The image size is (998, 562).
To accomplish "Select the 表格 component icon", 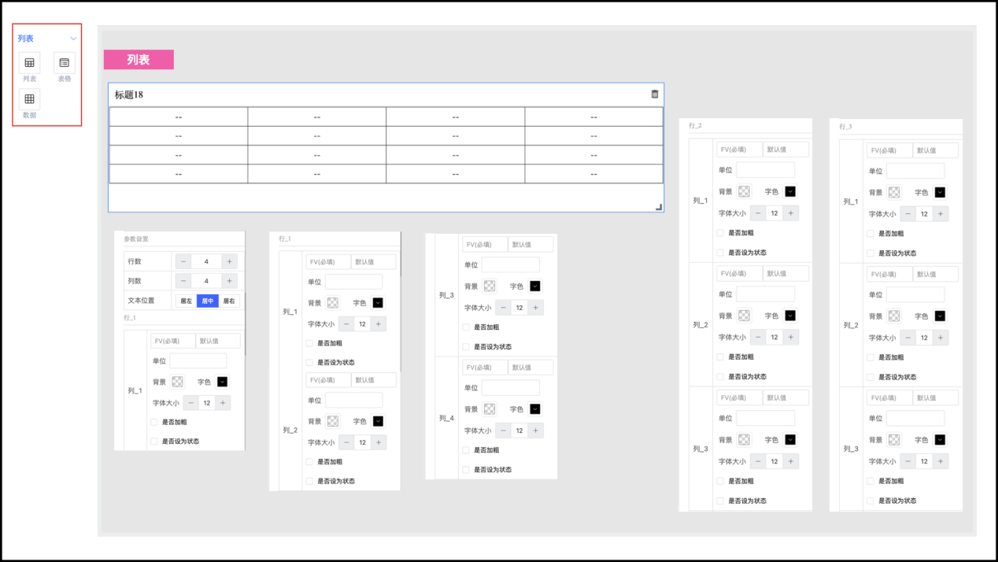I will (65, 63).
